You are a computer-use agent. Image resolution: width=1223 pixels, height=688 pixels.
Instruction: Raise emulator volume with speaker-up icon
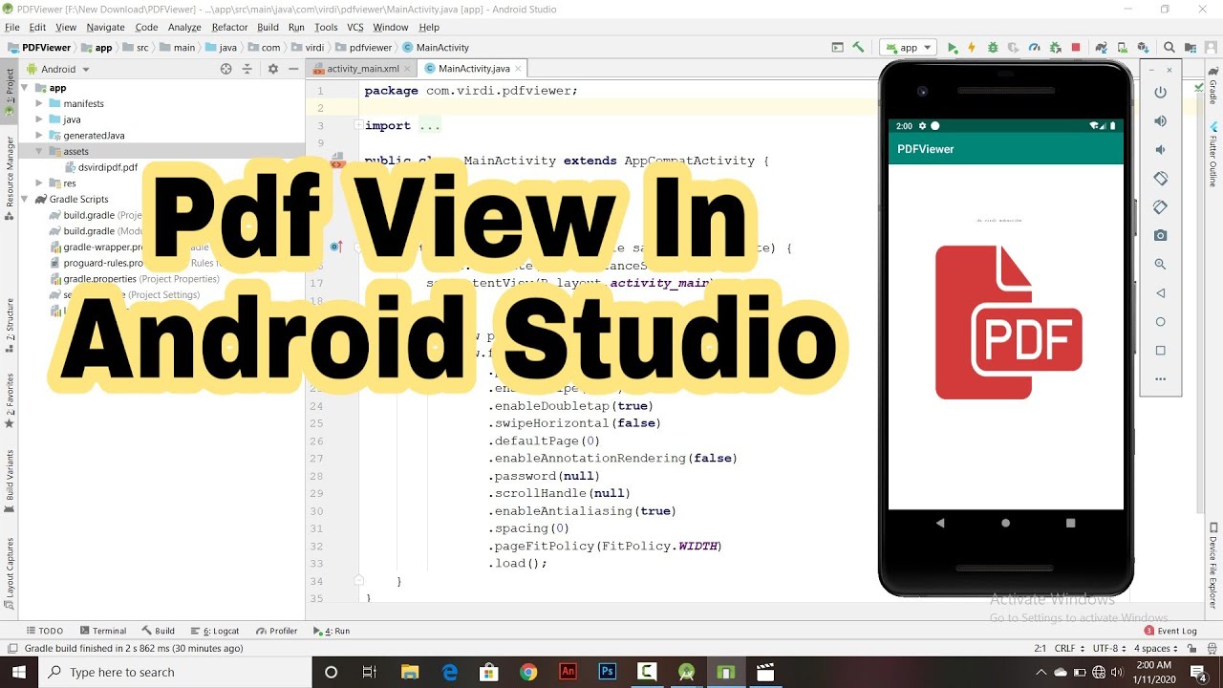(1160, 121)
